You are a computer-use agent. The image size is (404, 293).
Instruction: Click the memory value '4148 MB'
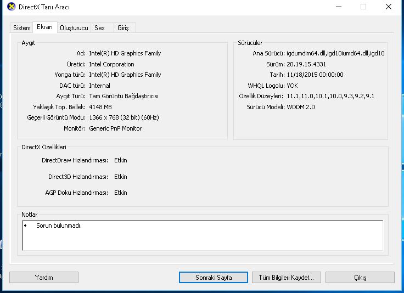coord(100,107)
